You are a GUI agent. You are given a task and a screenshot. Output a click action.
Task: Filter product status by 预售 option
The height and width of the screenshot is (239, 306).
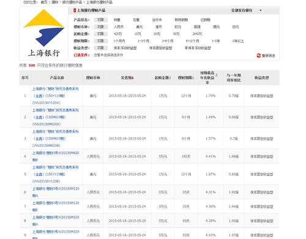pos(117,20)
